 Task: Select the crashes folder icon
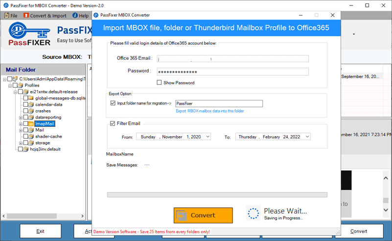tap(31, 111)
